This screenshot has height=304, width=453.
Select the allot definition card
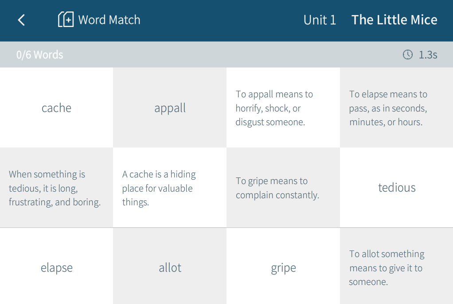pos(397,268)
